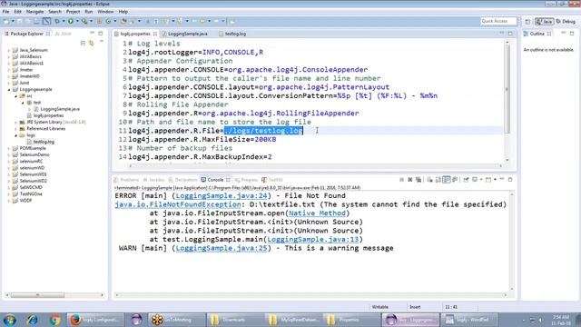This screenshot has height=327, width=581.
Task: Expand the Referenced Libraries node
Action: click(16, 129)
